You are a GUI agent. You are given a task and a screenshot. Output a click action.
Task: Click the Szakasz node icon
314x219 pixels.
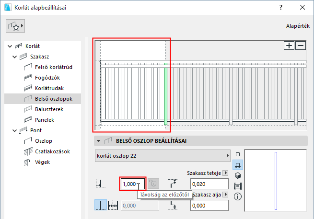coord(23,57)
